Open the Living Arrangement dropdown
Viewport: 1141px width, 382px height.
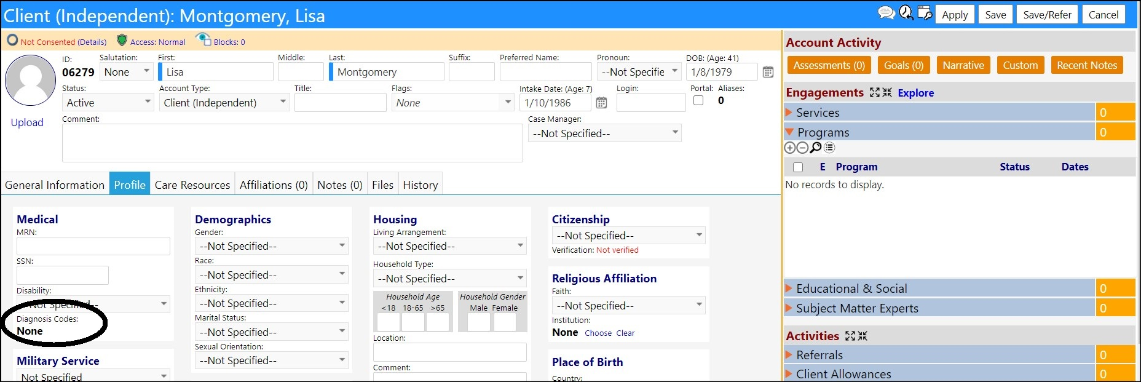click(x=450, y=246)
